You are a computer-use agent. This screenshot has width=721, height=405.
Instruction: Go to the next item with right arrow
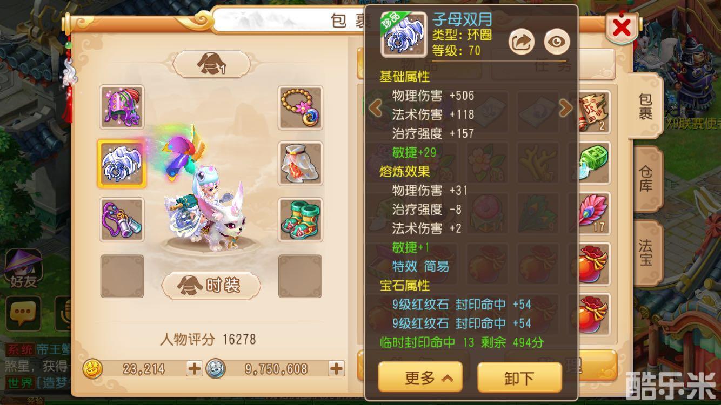(x=565, y=108)
